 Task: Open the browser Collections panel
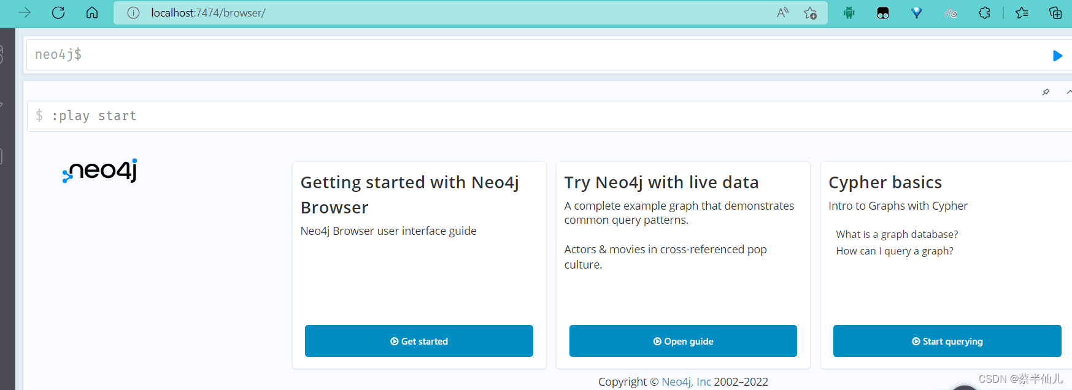coord(1055,13)
